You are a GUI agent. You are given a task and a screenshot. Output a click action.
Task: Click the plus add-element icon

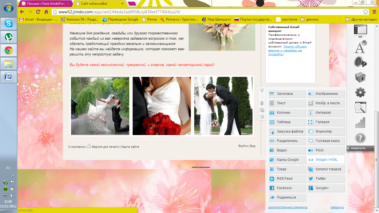(x=262, y=116)
